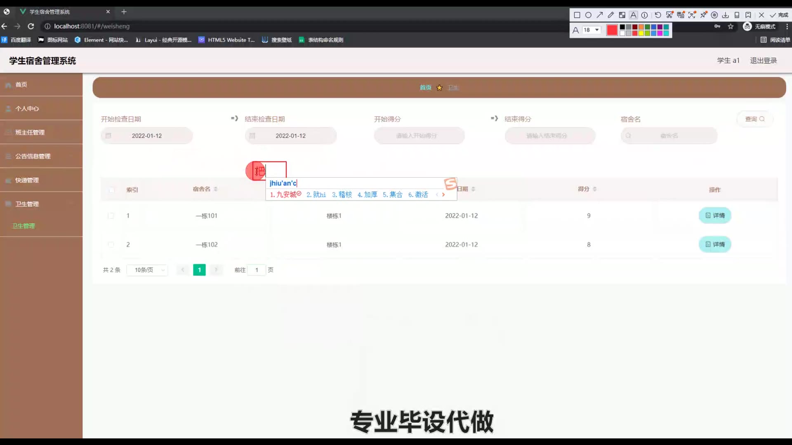792x445 pixels.
Task: Pick the black color swatch
Action: [622, 27]
